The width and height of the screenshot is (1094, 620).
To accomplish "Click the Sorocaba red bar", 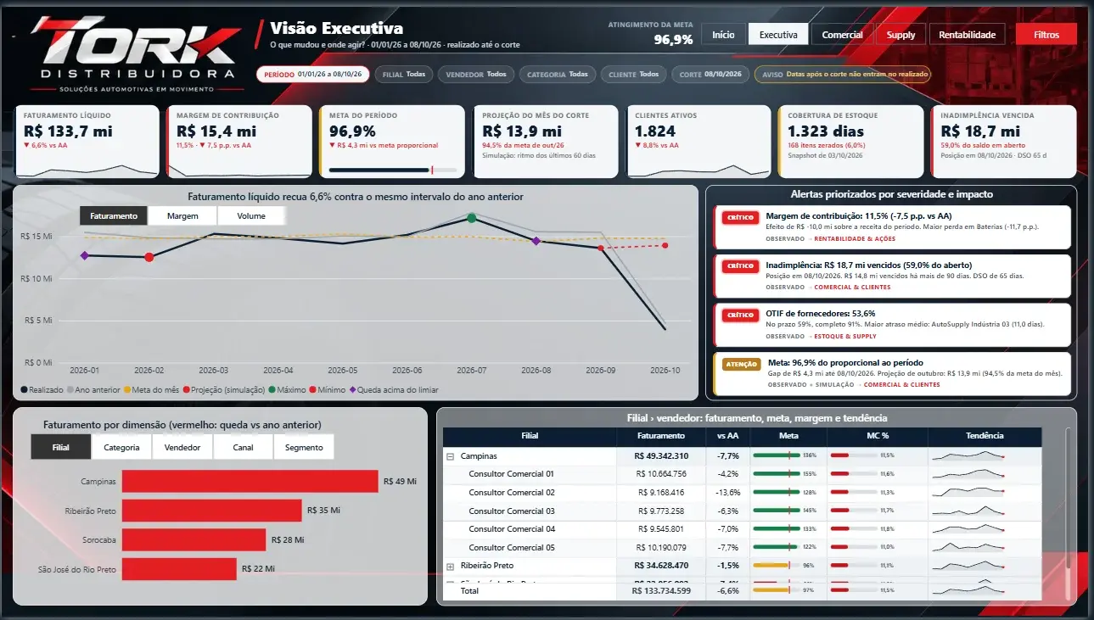I will tap(194, 539).
